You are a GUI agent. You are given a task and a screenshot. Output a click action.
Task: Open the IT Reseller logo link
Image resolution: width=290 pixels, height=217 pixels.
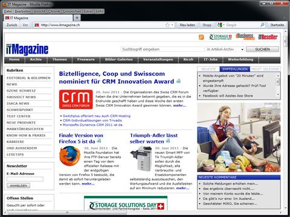tap(268, 37)
